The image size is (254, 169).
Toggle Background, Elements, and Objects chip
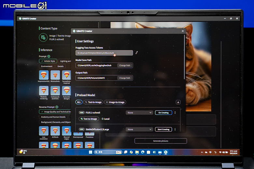tap(55, 122)
